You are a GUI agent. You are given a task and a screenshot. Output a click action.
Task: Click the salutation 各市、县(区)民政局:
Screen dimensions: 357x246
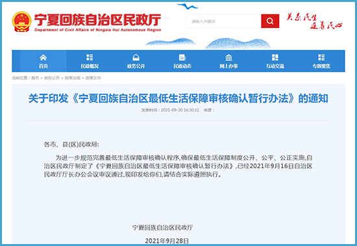tap(71, 144)
